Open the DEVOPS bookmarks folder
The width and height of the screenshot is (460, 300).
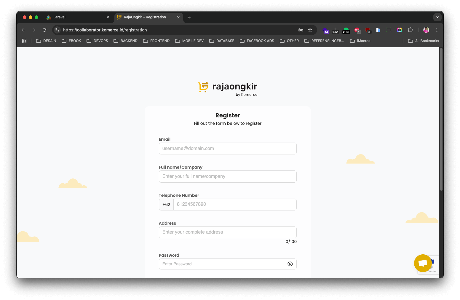click(x=97, y=41)
